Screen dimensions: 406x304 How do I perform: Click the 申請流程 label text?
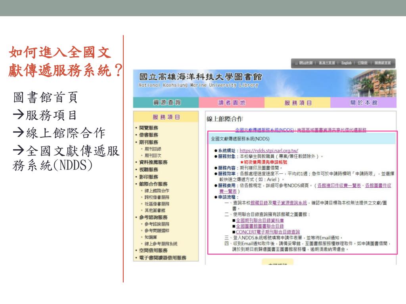pyautogui.click(x=227, y=197)
